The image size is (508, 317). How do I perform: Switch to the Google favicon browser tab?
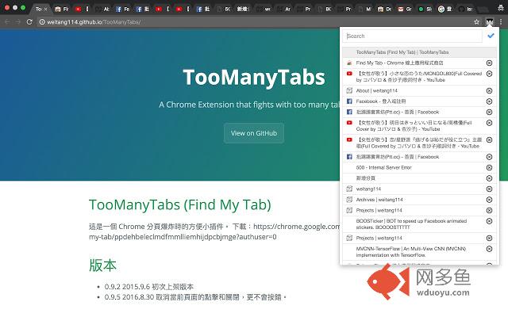point(444,9)
